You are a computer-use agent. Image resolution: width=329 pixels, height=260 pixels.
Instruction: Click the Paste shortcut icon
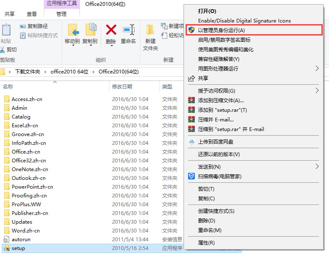tap(23, 35)
